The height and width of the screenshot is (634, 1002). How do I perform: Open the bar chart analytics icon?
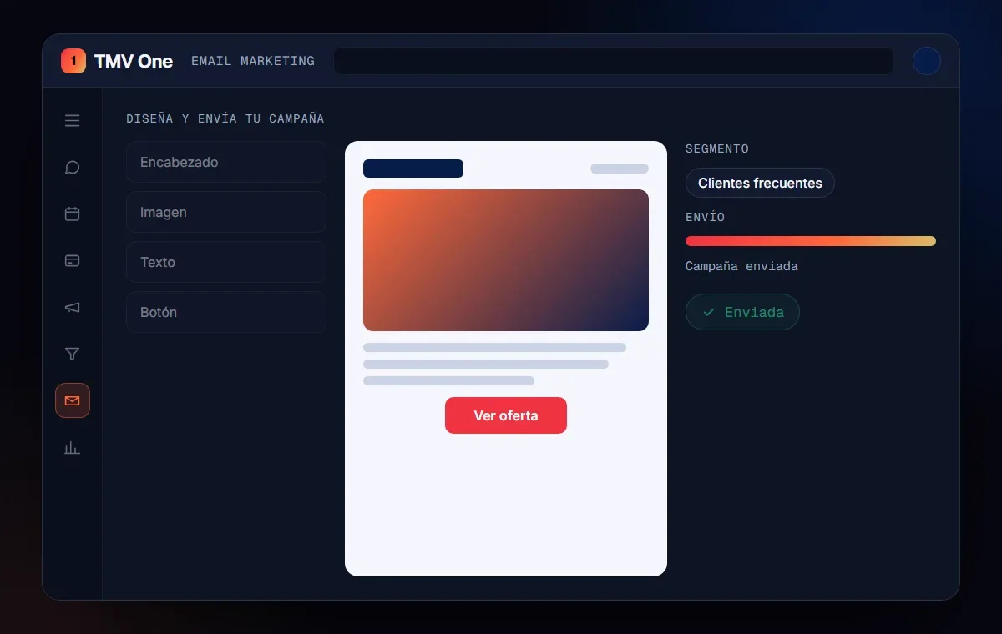pyautogui.click(x=73, y=448)
